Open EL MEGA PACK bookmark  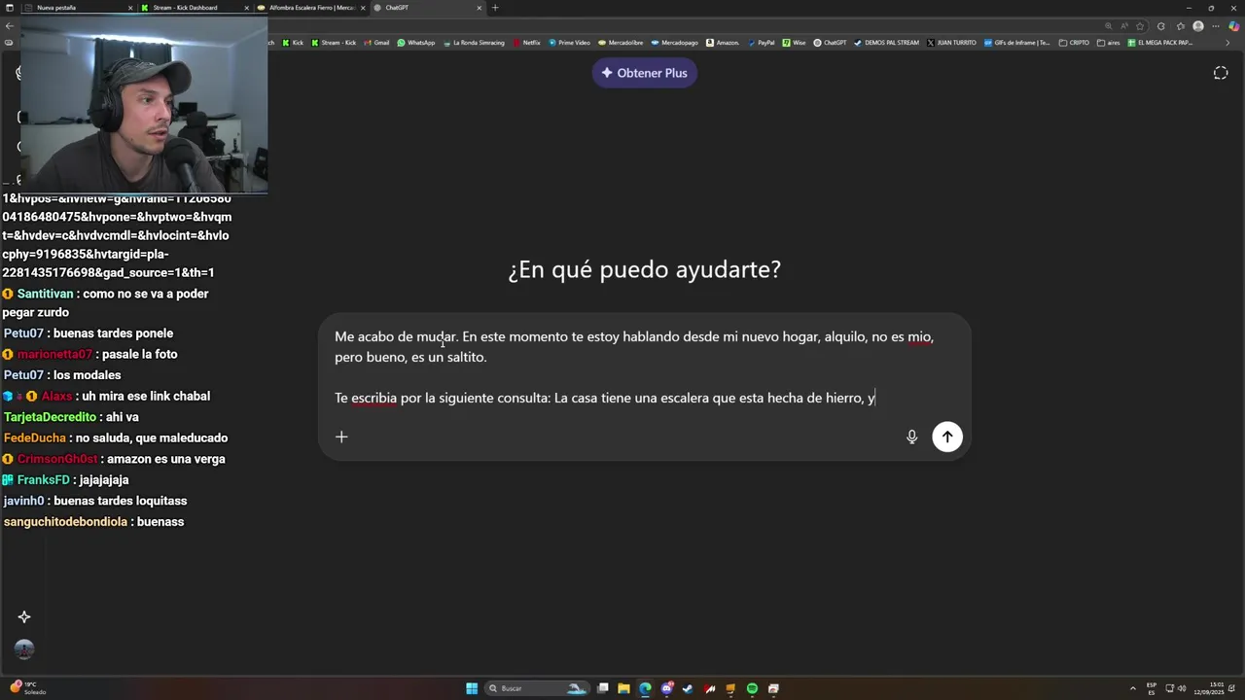(x=1159, y=43)
